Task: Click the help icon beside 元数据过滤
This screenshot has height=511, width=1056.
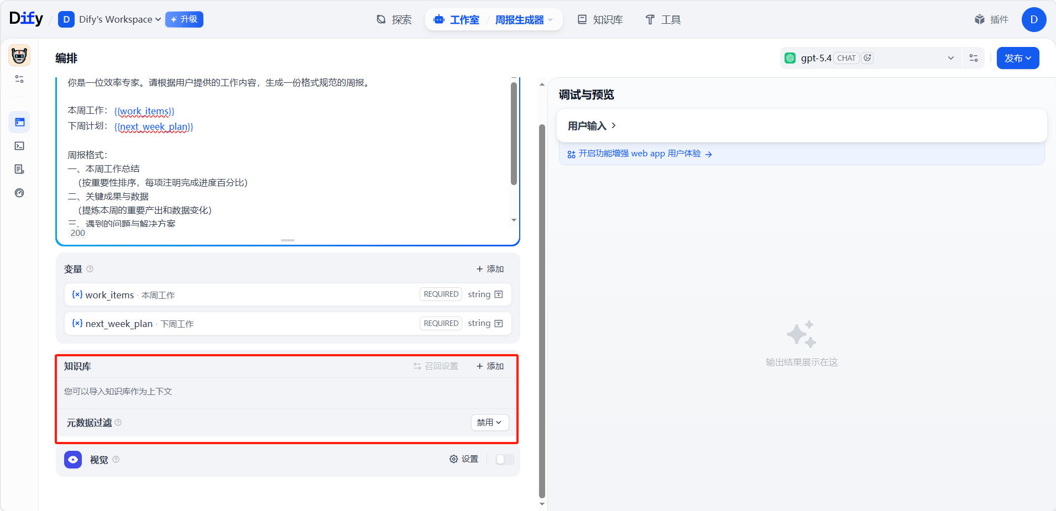Action: (x=118, y=423)
